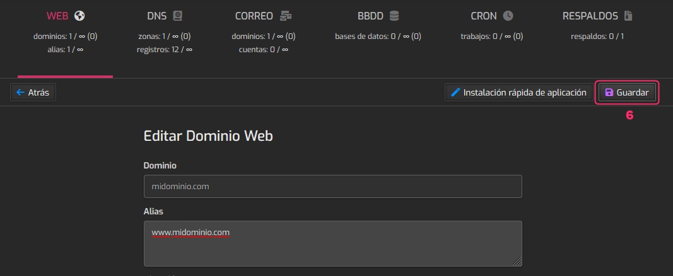Viewport: 673px width, 276px height.
Task: Select the CRON tab label
Action: 483,16
